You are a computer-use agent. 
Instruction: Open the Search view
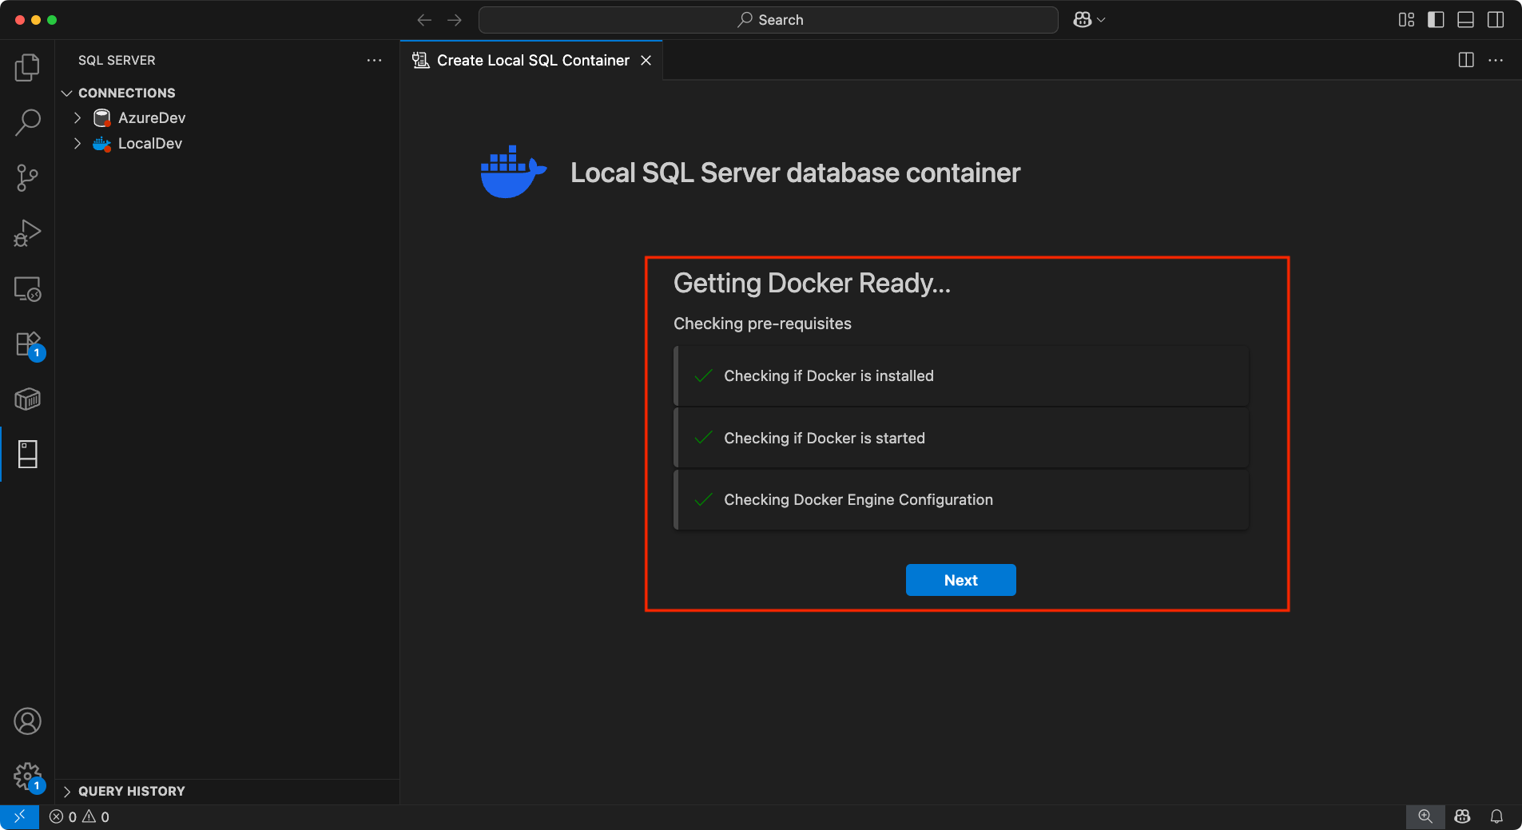coord(27,122)
